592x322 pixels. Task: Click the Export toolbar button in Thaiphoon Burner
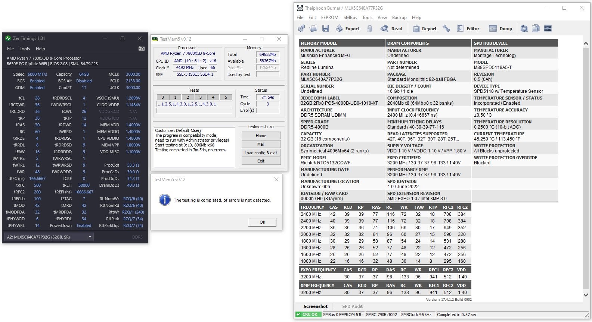pos(347,29)
